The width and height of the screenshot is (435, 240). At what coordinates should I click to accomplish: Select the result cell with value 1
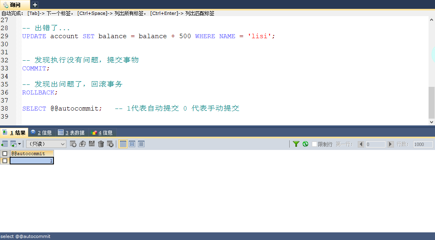point(32,161)
